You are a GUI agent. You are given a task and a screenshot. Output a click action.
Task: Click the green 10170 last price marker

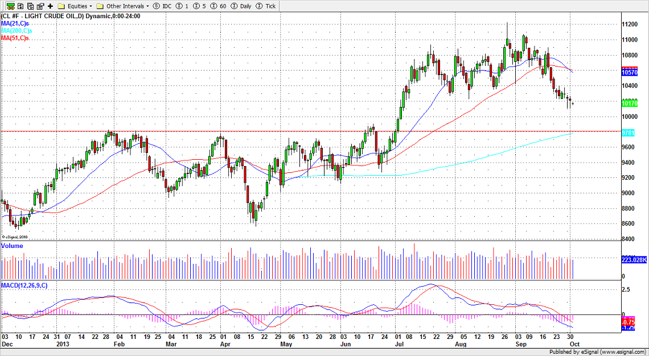tap(631, 104)
